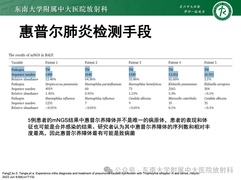The width and height of the screenshot is (241, 180).
Task: Select "Klebsiella aerogenes" cell
Action: (217, 84)
